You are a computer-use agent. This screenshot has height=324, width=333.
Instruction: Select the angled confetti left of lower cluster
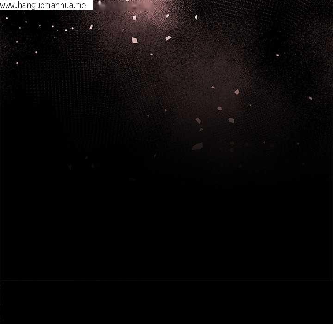(x=198, y=120)
